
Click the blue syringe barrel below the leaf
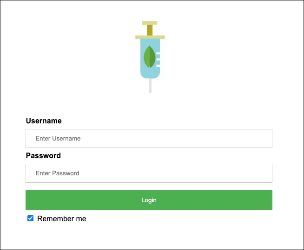(x=150, y=71)
